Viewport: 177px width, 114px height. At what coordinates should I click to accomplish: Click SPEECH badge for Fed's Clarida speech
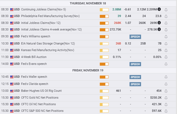[135, 84]
